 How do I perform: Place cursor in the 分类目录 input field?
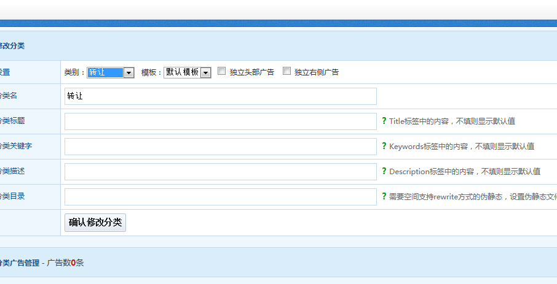tap(220, 197)
